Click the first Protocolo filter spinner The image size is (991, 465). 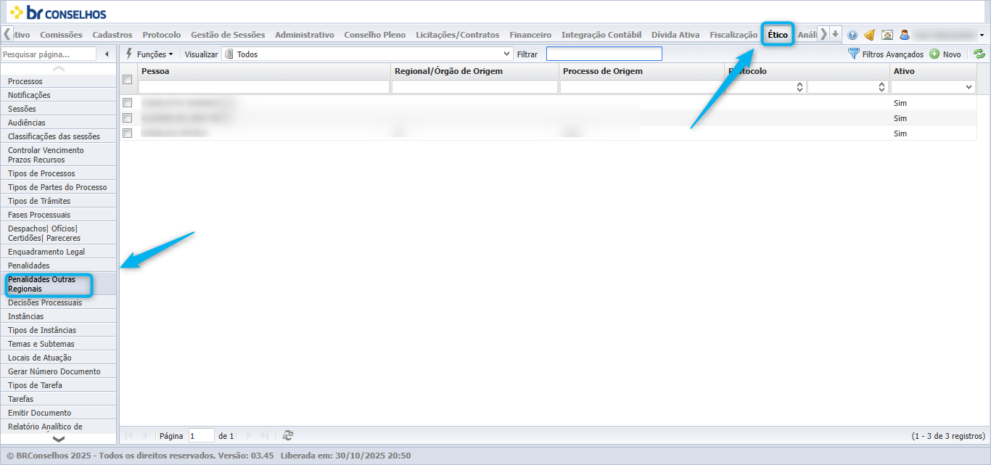800,87
